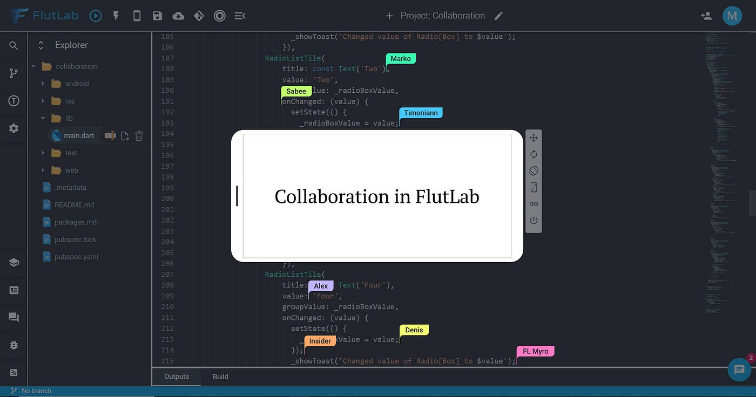Click the emulator link icon
This screenshot has width=756, height=397.
click(534, 204)
